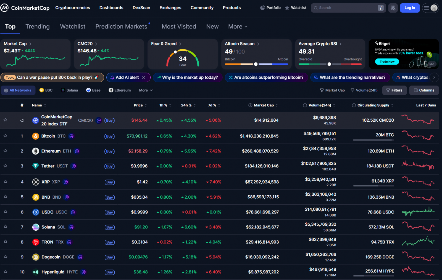
Task: Click the Log In button
Action: point(409,8)
